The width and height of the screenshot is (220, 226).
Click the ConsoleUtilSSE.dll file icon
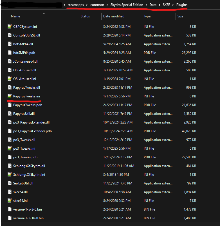[x=10, y=35]
